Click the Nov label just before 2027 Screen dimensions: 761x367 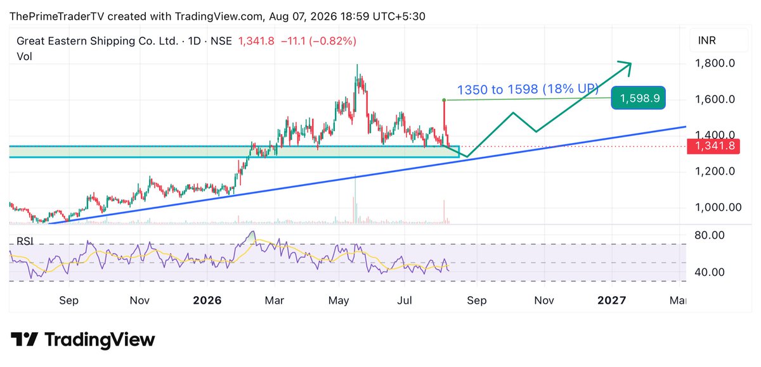tap(545, 300)
